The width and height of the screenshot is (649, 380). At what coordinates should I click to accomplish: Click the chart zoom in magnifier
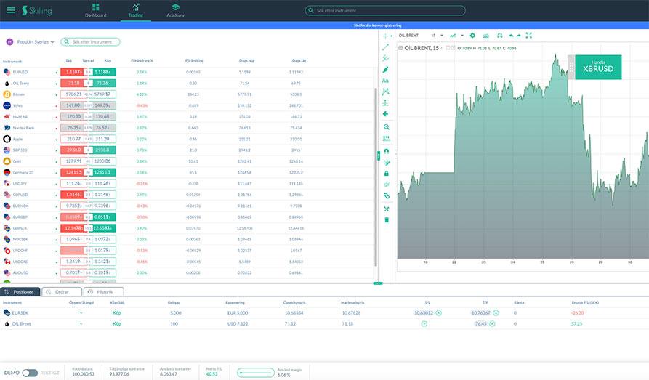pos(386,127)
